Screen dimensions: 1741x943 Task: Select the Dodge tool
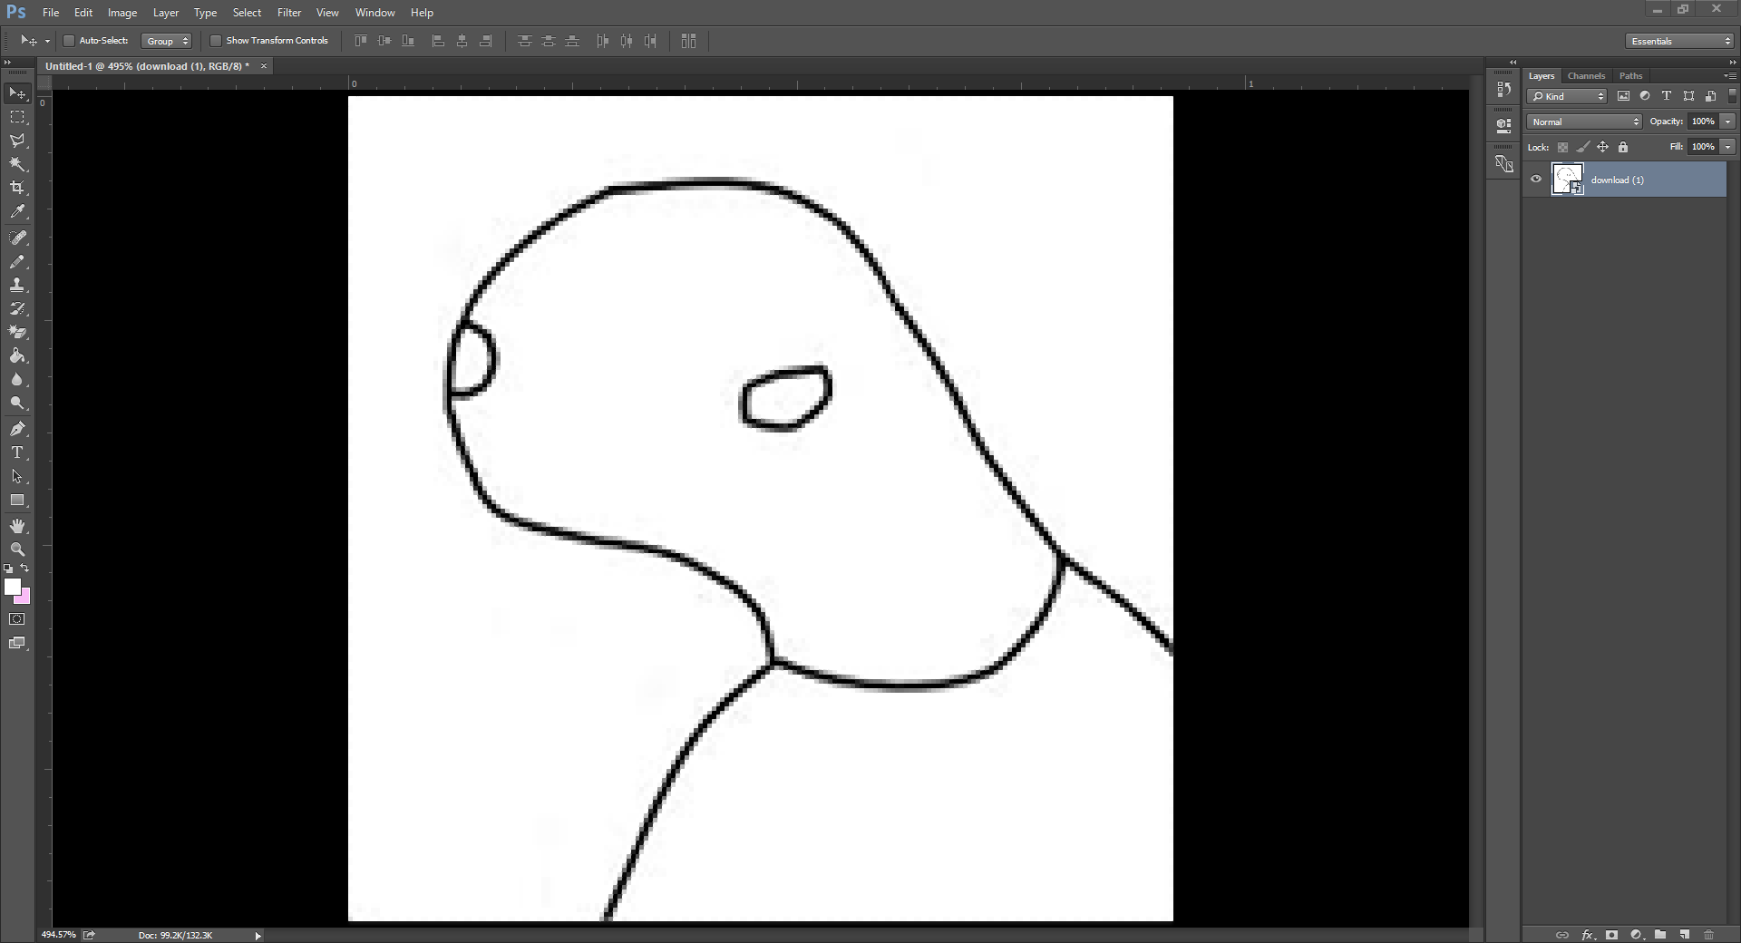(x=17, y=403)
